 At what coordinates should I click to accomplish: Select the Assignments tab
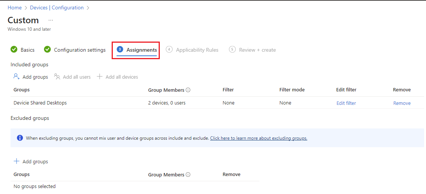141,50
